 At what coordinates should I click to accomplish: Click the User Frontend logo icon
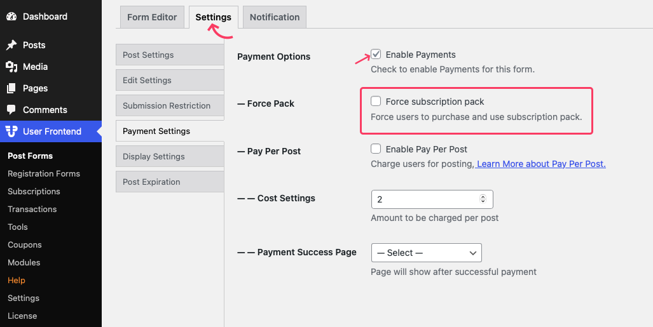coord(11,131)
